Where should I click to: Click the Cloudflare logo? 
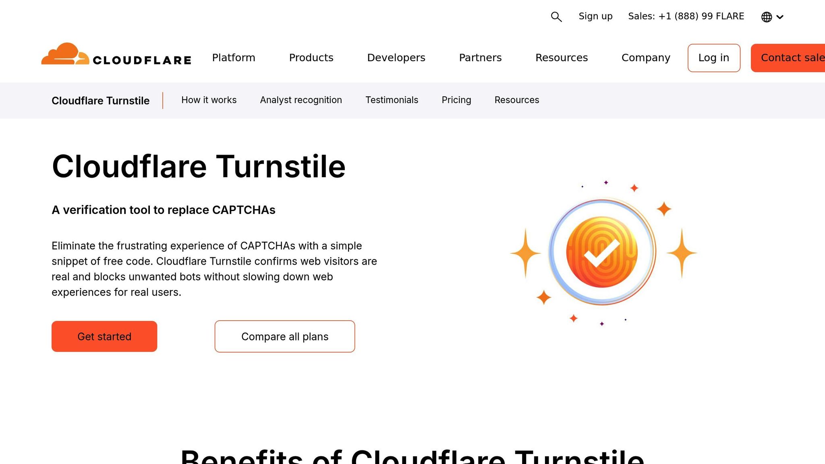116,57
